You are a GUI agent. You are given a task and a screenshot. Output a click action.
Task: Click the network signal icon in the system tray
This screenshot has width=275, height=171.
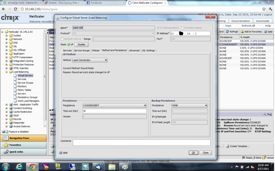click(x=247, y=167)
